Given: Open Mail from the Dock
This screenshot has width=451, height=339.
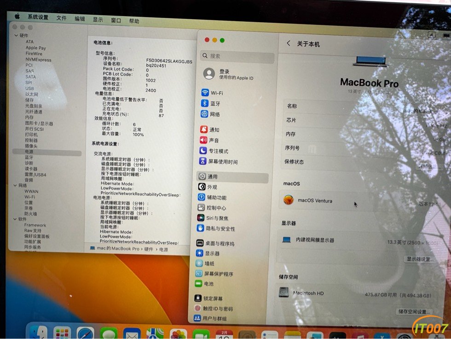Looking at the screenshot, I should click(132, 334).
